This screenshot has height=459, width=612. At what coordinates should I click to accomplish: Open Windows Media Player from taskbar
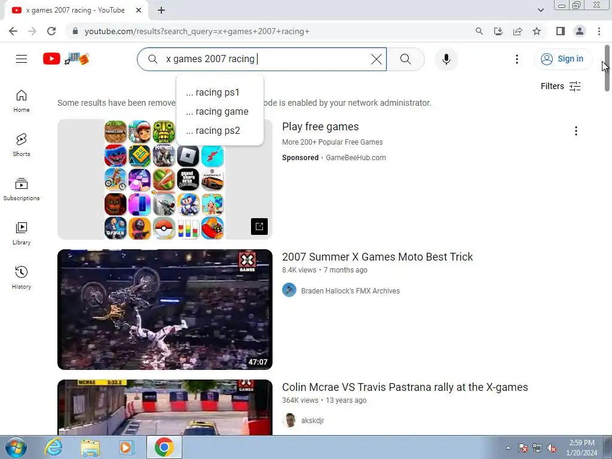point(127,447)
